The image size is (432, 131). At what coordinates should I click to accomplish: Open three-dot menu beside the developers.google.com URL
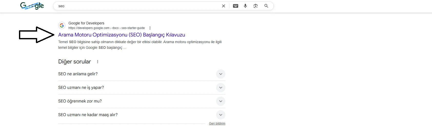click(x=150, y=28)
